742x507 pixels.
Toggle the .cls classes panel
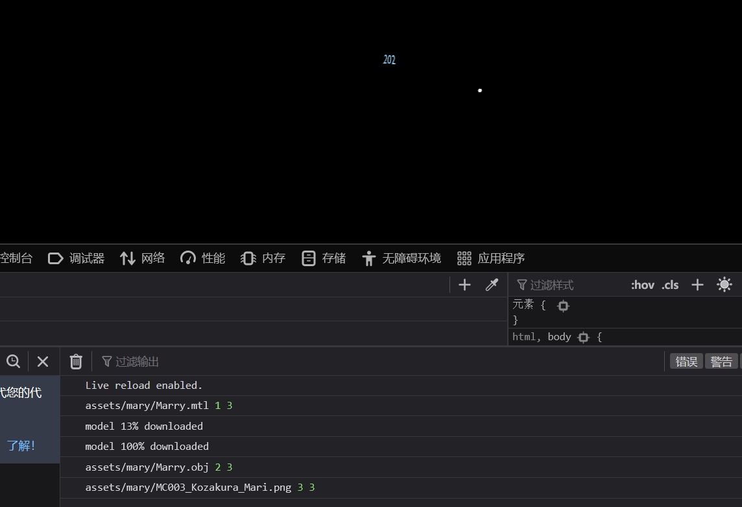(670, 285)
